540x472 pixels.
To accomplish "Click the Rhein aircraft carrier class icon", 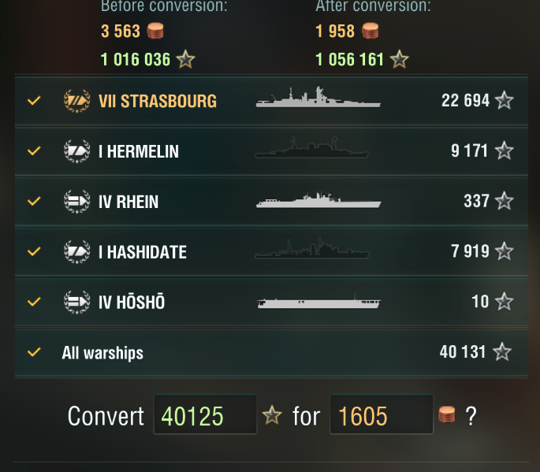I will coord(76,202).
